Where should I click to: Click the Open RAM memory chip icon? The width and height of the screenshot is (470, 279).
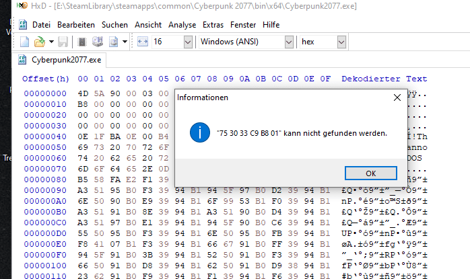82,42
